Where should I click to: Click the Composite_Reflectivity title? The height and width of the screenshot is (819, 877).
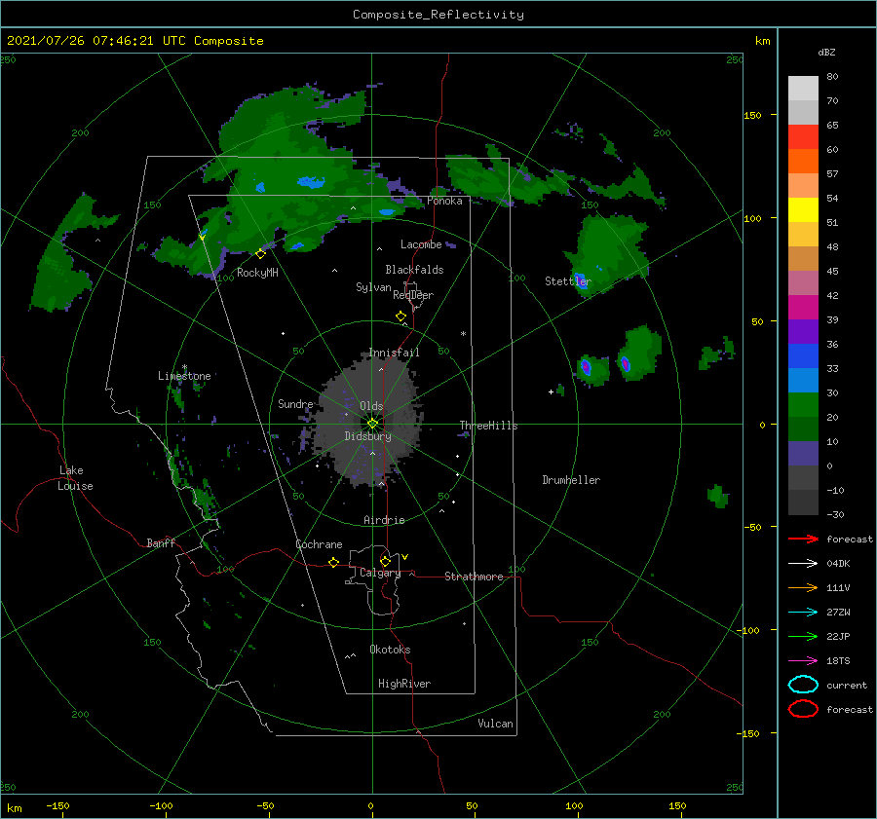(x=438, y=15)
